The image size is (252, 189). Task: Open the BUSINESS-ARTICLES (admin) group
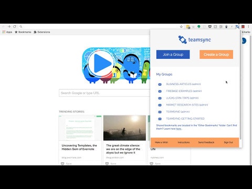pos(183,84)
